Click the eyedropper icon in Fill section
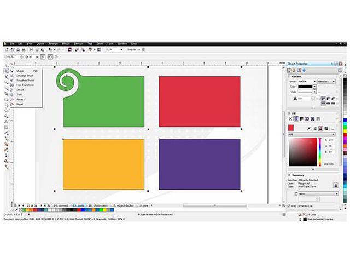Viewport: 350px width, 263px height. coord(308,128)
